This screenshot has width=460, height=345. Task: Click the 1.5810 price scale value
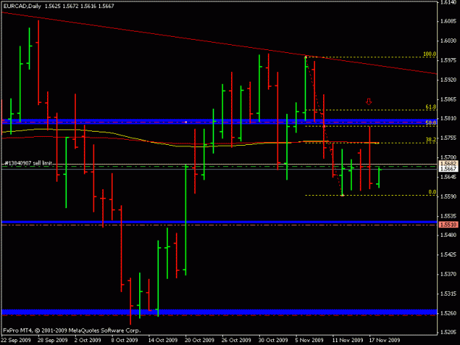point(448,118)
